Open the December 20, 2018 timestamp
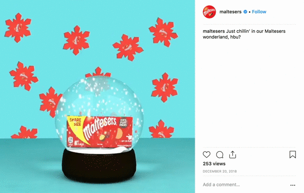Viewport: 304px width, 193px height. click(x=219, y=171)
